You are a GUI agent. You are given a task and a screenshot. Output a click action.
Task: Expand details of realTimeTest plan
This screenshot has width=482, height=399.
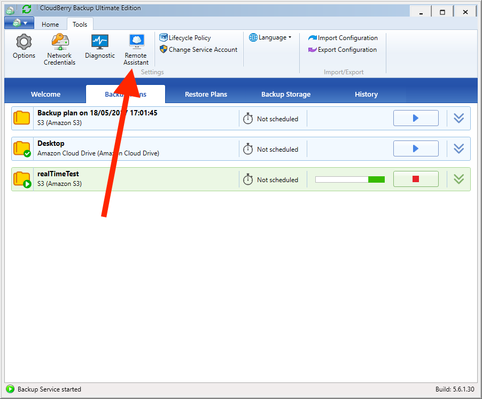(459, 179)
